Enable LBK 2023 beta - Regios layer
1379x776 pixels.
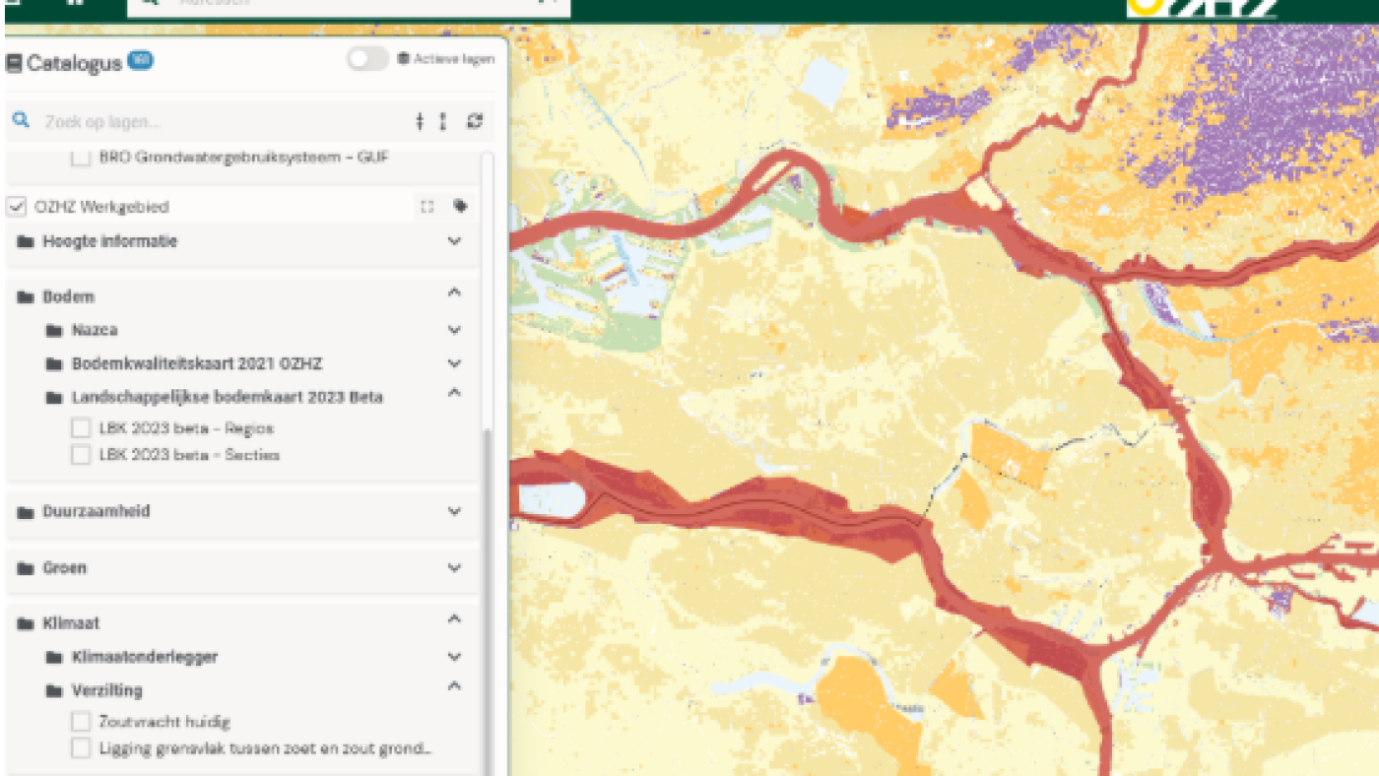click(x=81, y=428)
